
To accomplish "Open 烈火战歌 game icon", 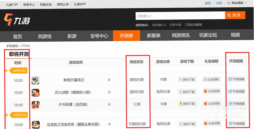I will [36, 93].
